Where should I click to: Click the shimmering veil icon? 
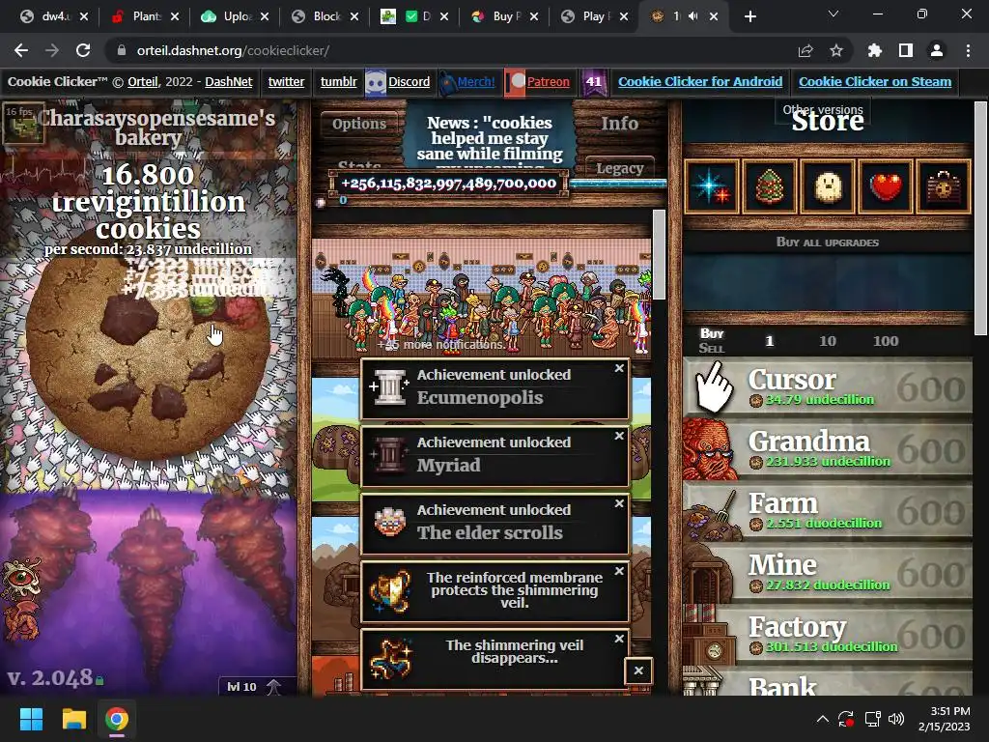pyautogui.click(x=390, y=659)
